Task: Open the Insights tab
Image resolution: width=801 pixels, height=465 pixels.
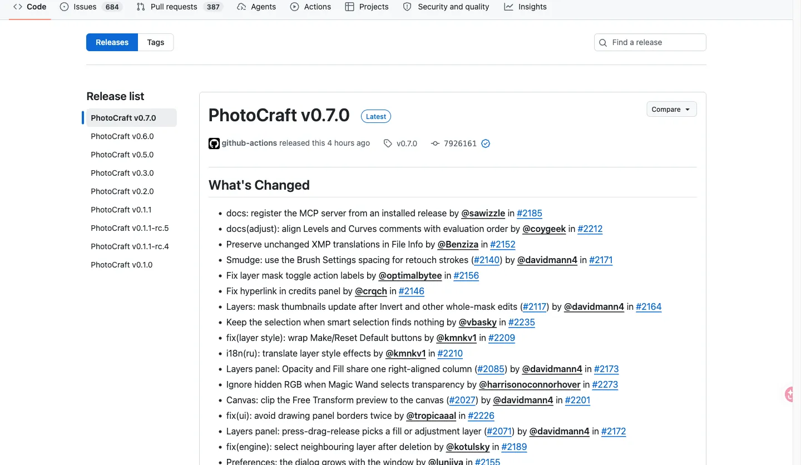Action: coord(525,7)
